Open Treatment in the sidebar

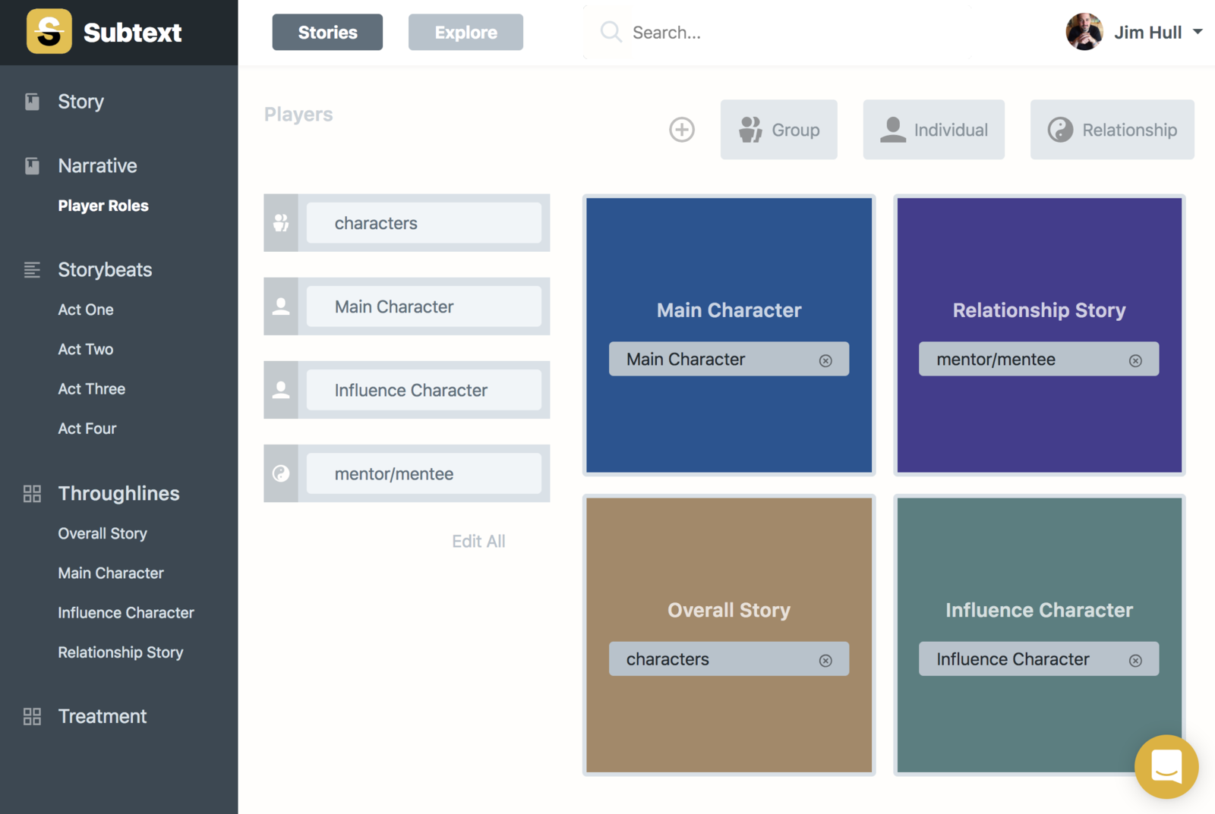103,716
